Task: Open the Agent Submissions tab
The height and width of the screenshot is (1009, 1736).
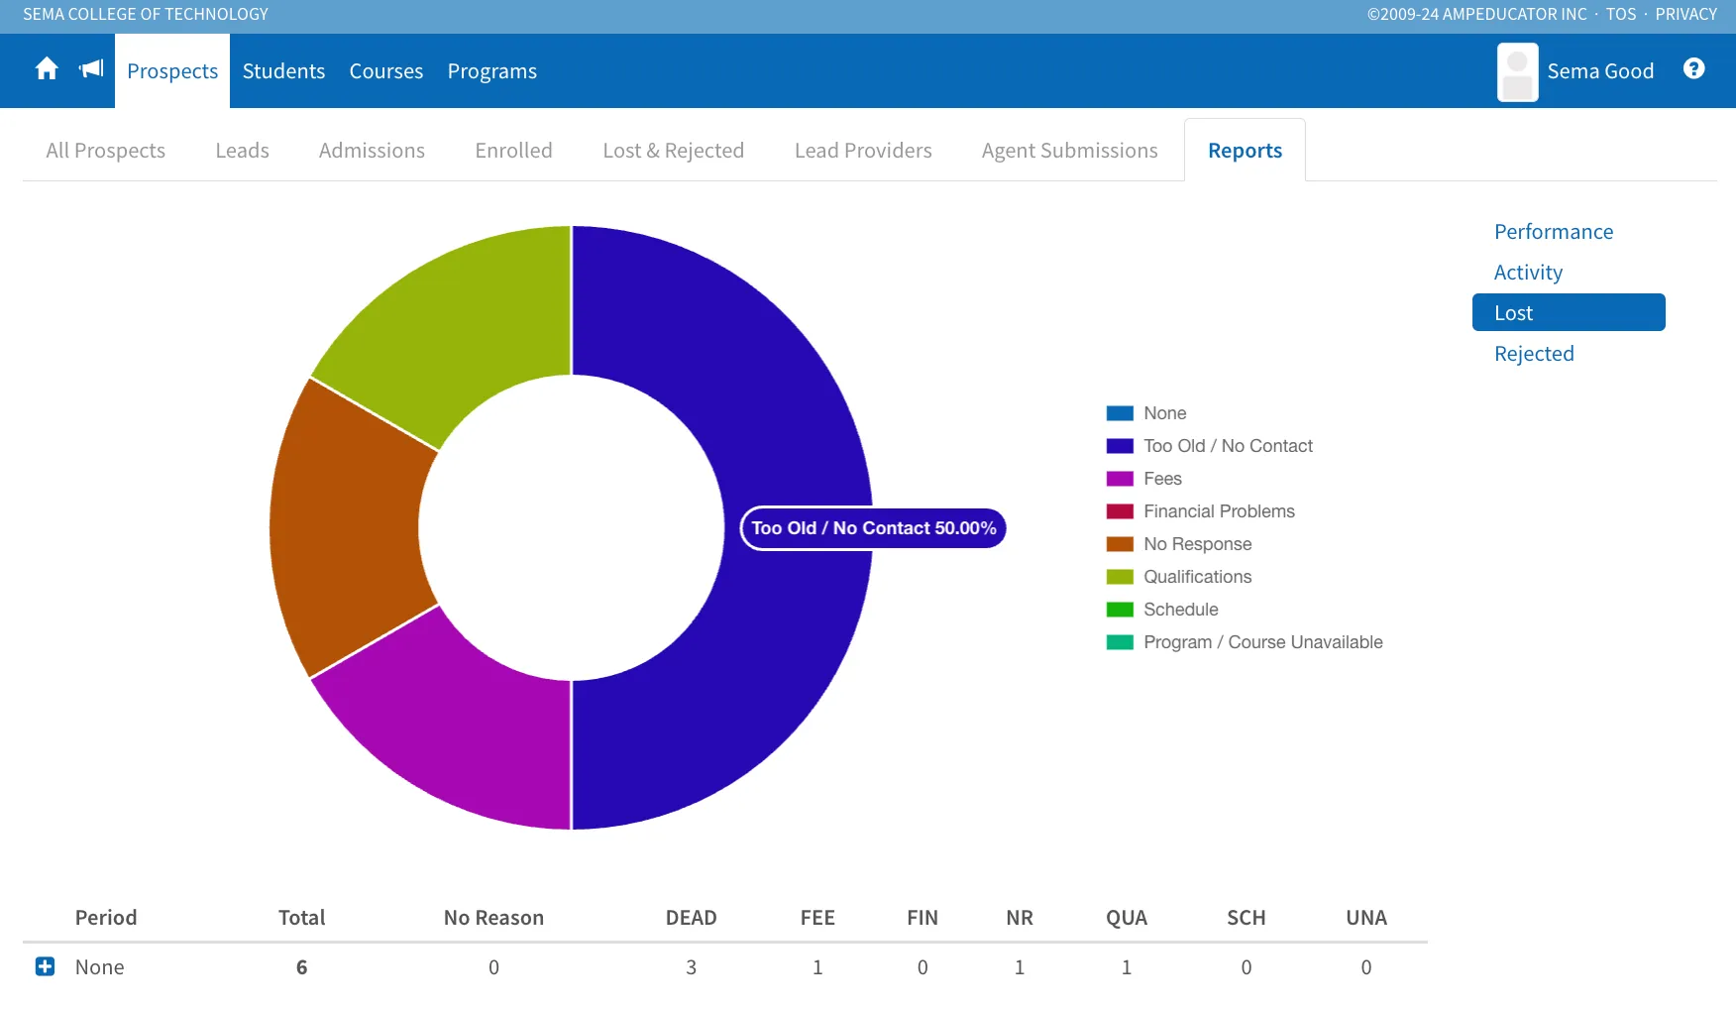Action: tap(1070, 151)
